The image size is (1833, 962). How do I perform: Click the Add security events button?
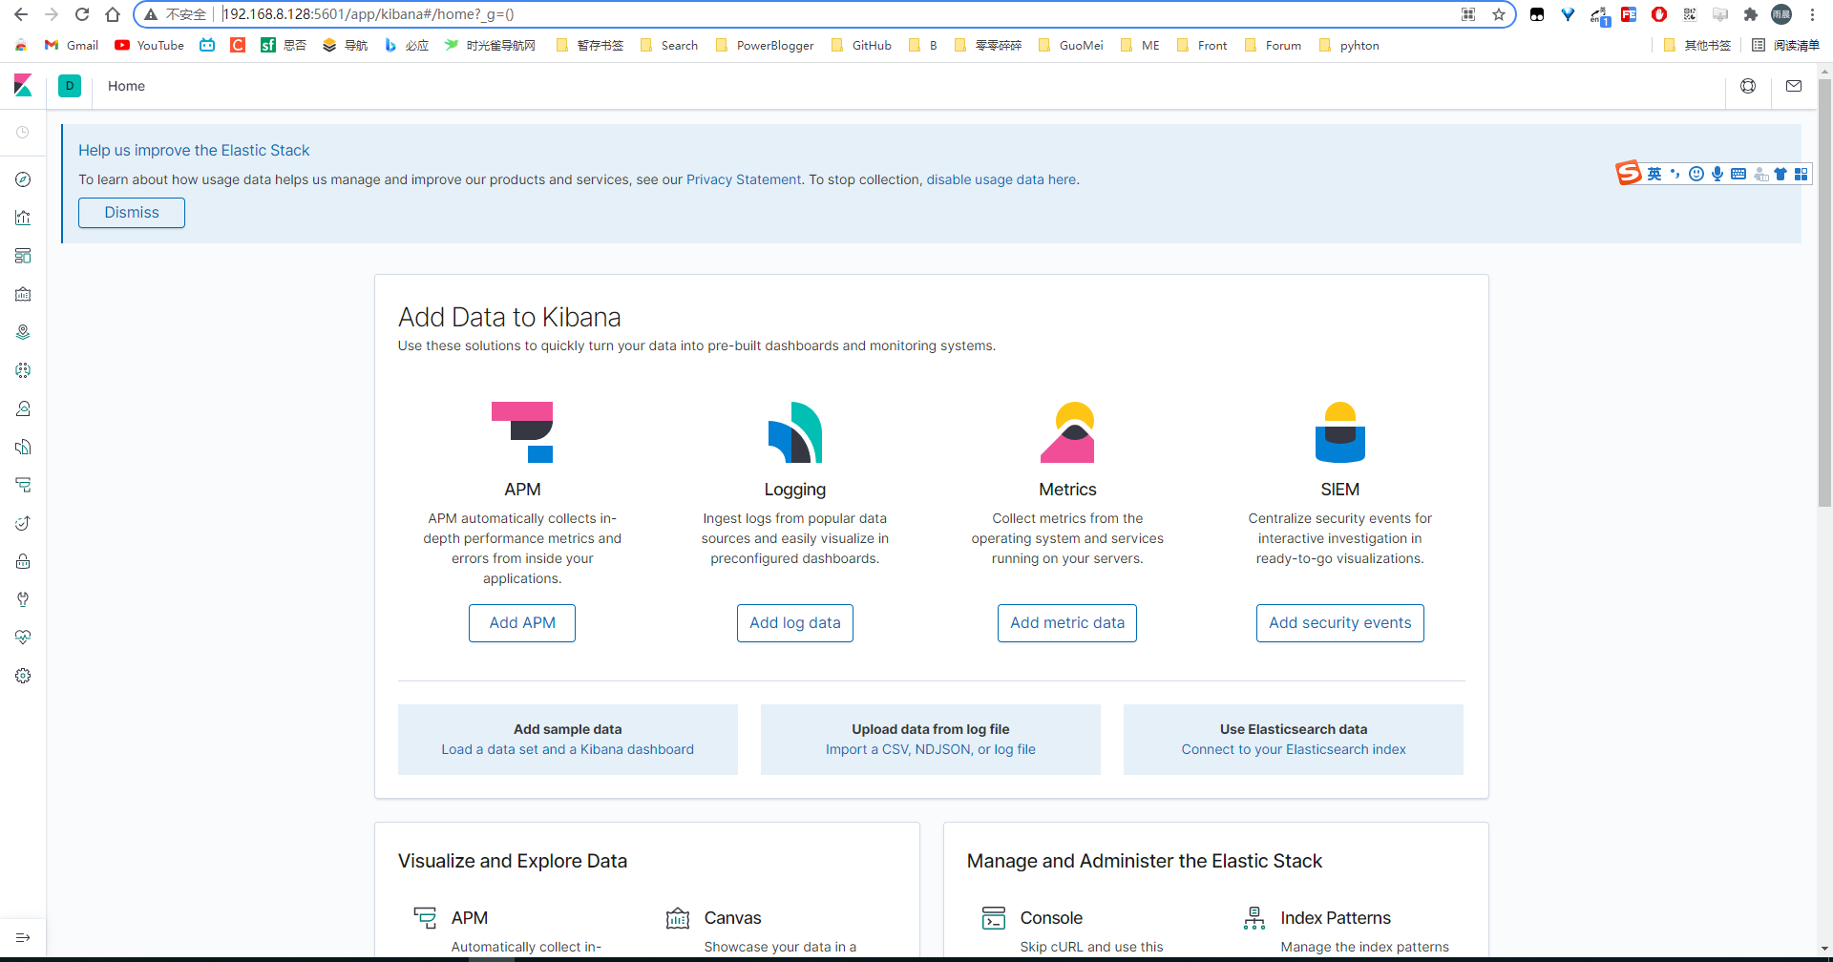click(x=1340, y=623)
